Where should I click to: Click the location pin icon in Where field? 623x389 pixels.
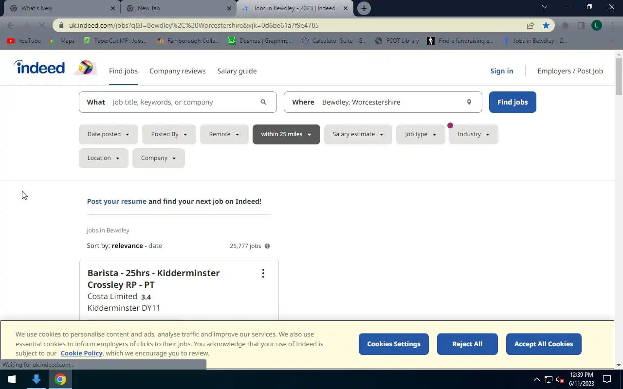tap(469, 102)
